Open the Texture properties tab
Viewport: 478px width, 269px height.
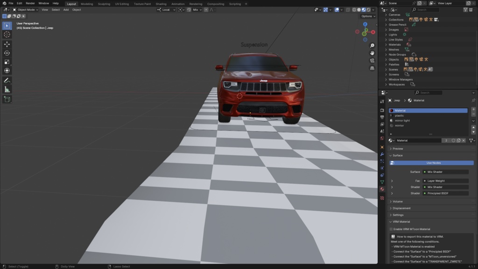coord(382,198)
